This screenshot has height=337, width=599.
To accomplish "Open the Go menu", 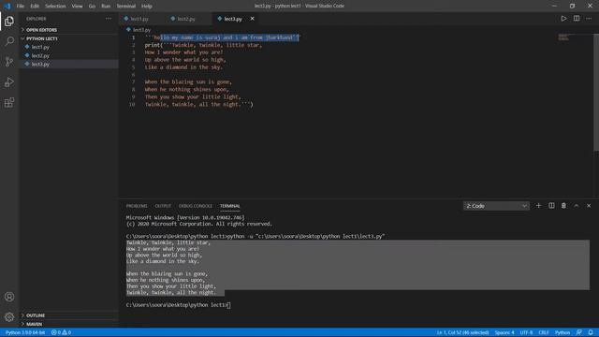I will 92,7.
